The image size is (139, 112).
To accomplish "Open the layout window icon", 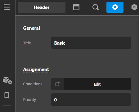I will [76, 7].
